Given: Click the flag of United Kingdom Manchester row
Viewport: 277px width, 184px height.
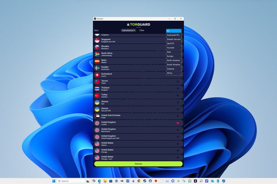Looking at the screenshot, I should [97, 130].
